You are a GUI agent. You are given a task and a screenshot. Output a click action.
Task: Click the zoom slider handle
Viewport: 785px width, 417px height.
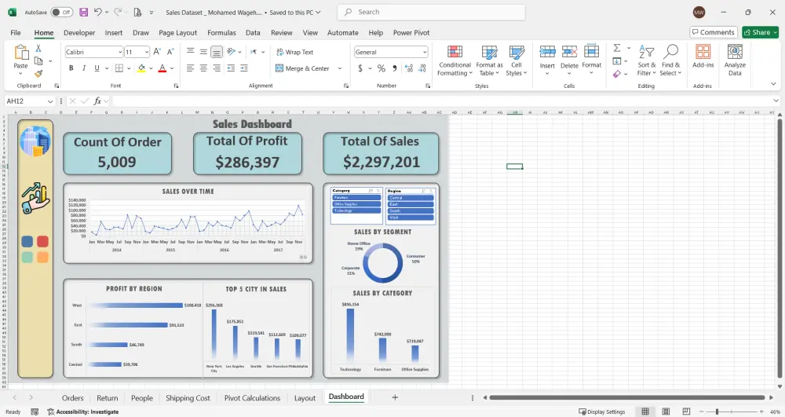pos(717,412)
